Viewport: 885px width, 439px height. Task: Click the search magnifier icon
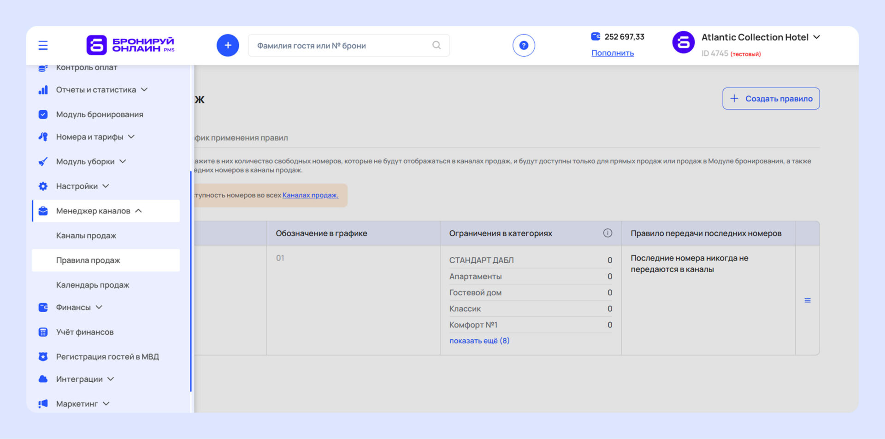pyautogui.click(x=436, y=45)
